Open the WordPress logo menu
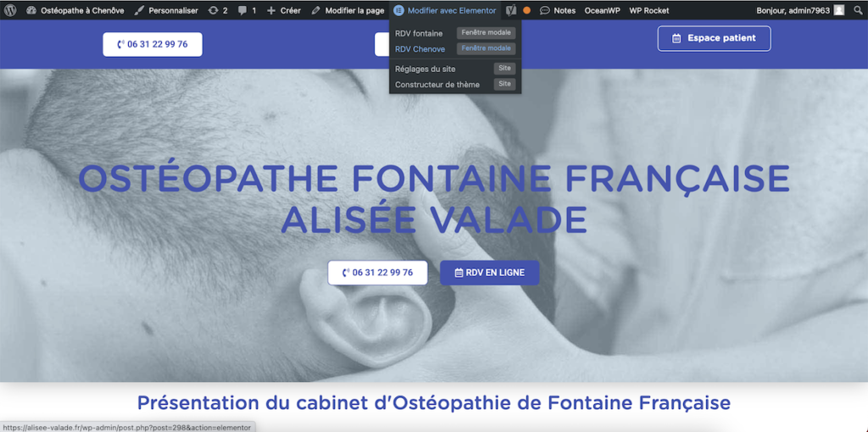Screen dimensions: 868x432 coord(10,10)
